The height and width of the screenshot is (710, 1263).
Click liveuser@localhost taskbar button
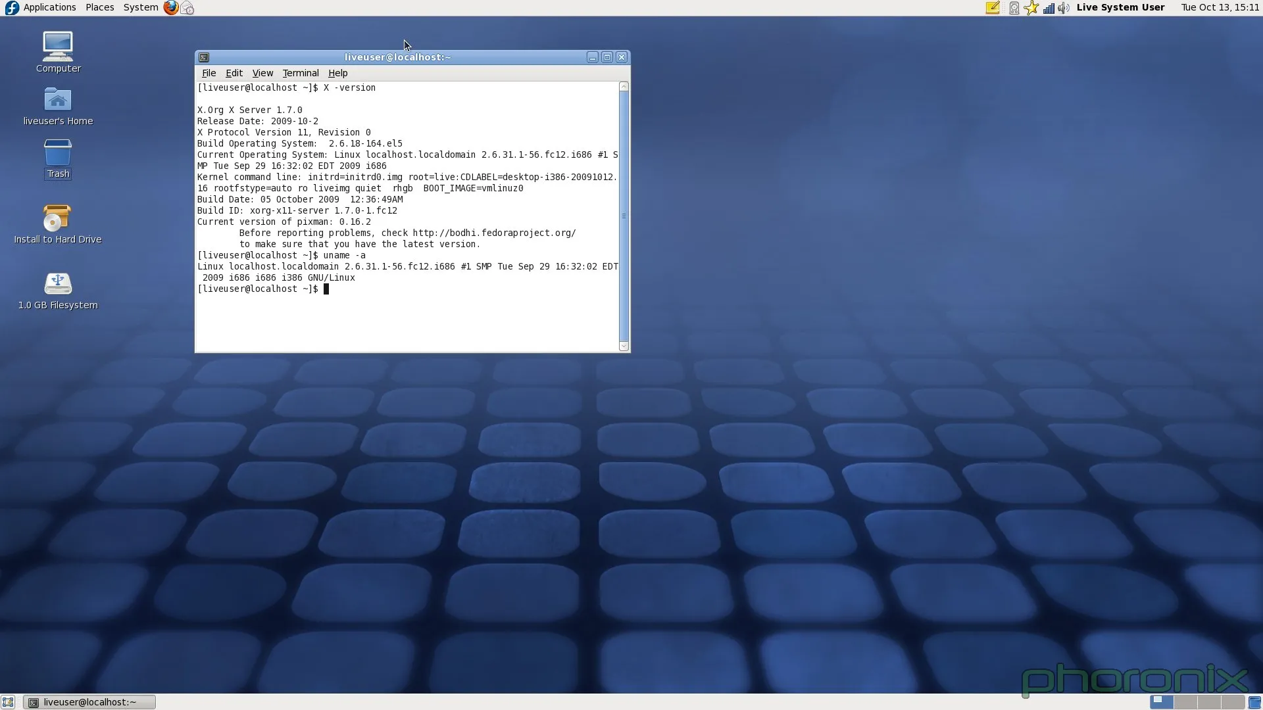tap(89, 702)
